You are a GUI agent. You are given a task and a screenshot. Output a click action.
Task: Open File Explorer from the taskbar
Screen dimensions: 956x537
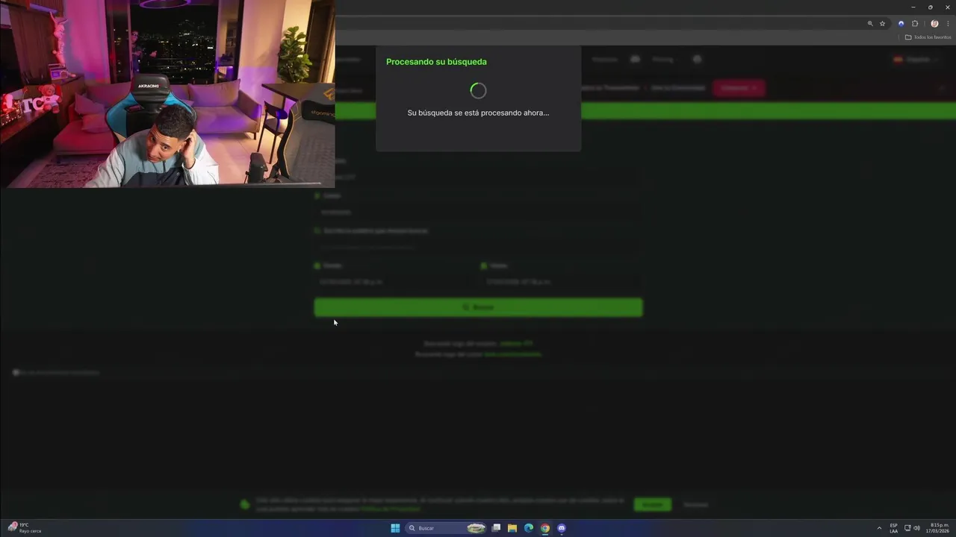(x=512, y=528)
